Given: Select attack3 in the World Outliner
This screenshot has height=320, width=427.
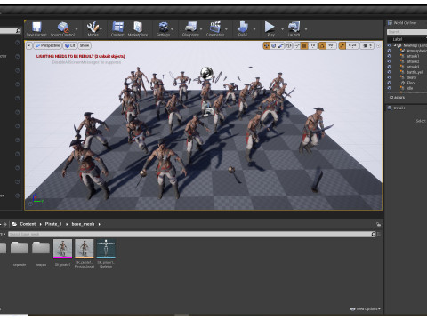Looking at the screenshot, I should [x=413, y=67].
